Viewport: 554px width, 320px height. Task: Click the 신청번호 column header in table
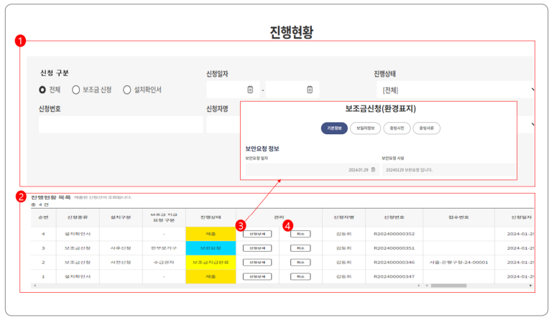(394, 217)
